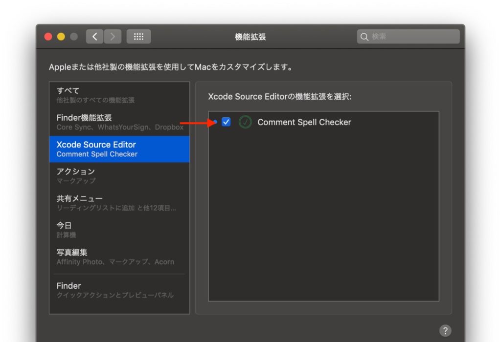Click the 機能拡張 window title
This screenshot has width=501, height=342.
coord(250,37)
